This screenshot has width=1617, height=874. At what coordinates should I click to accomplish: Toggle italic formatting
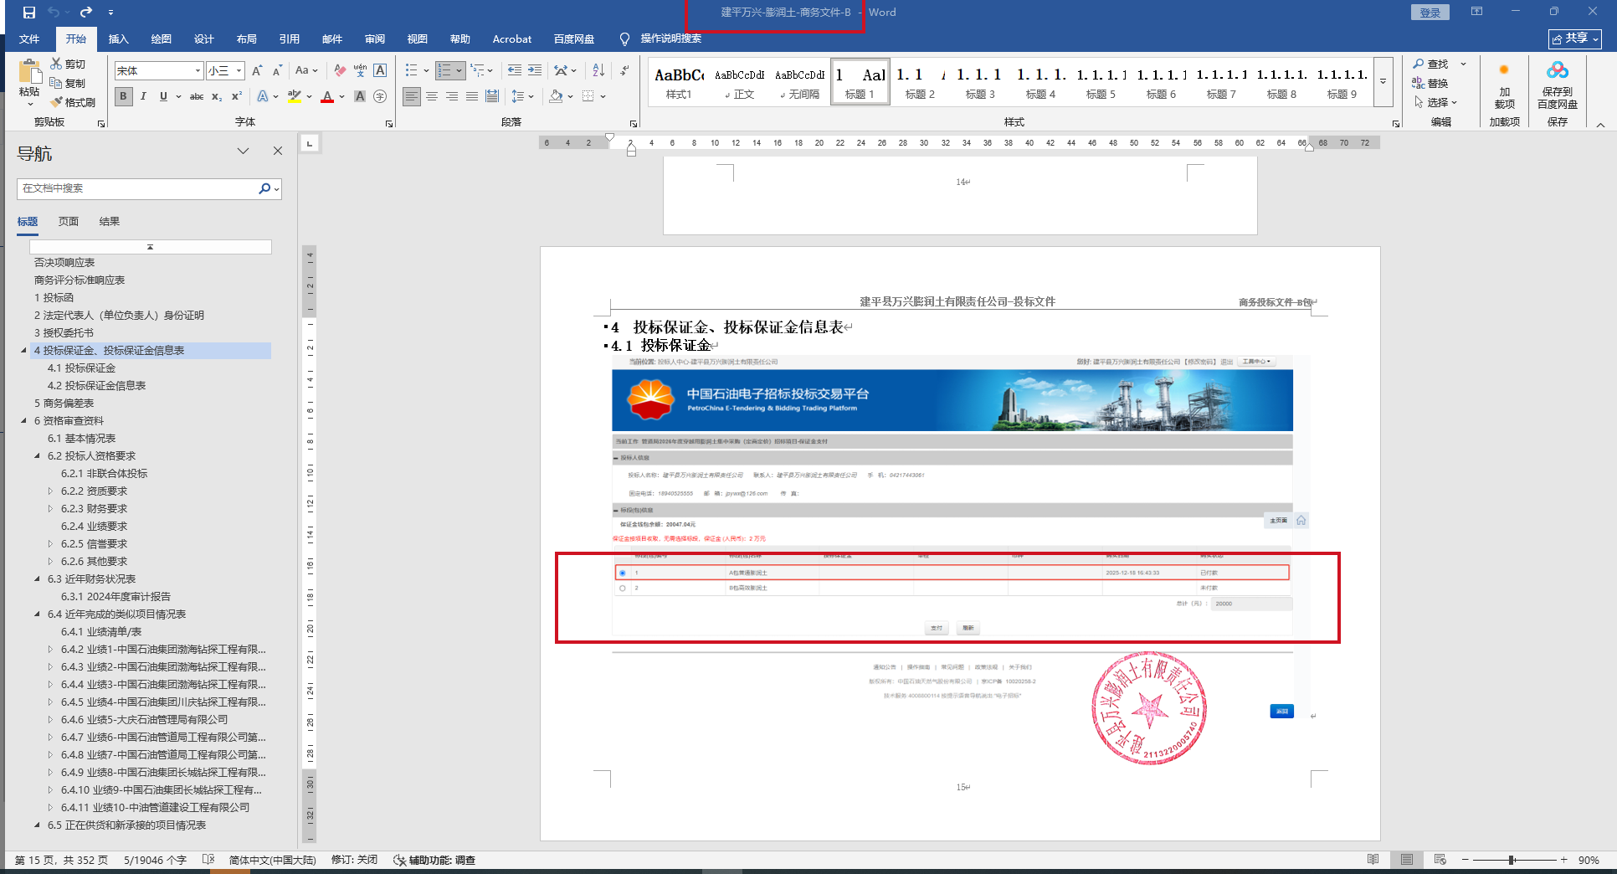[143, 96]
